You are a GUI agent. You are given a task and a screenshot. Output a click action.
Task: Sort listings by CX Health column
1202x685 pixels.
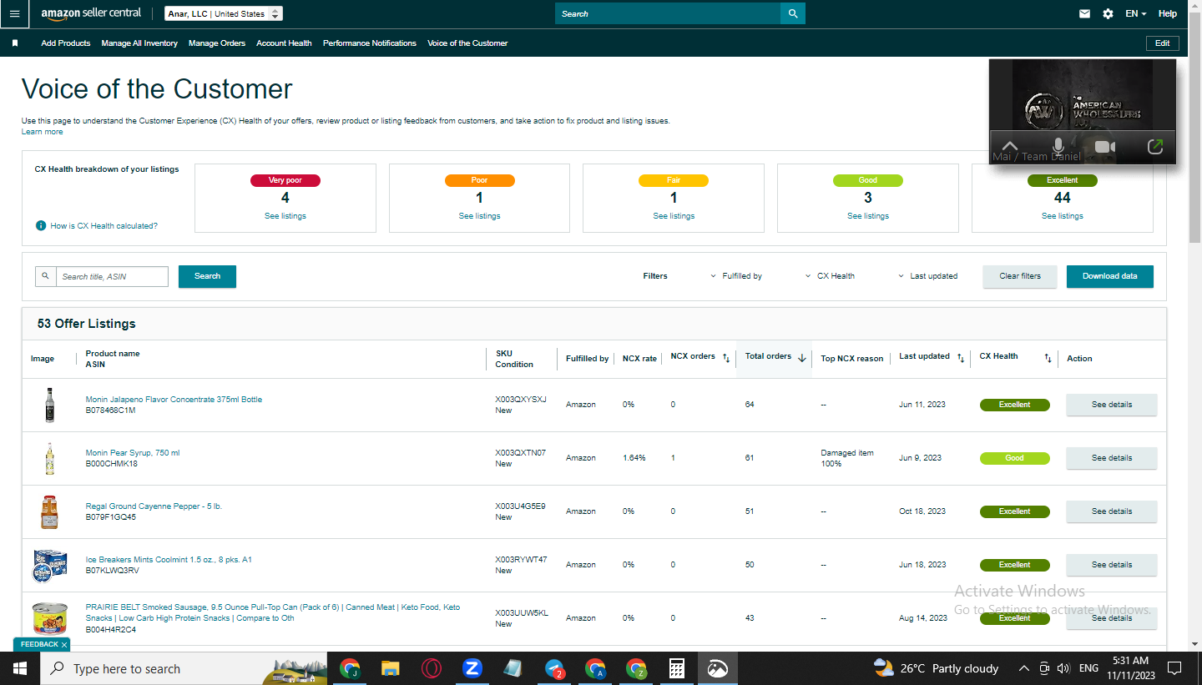(1048, 358)
